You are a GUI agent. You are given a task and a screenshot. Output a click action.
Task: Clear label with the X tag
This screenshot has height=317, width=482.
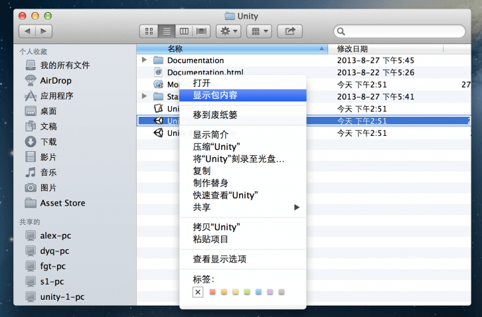point(198,292)
